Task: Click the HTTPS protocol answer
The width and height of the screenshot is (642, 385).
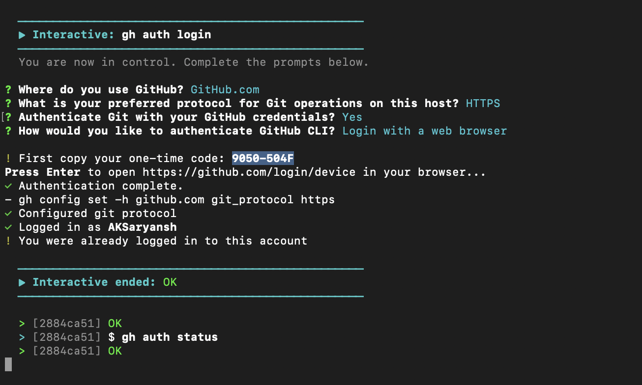Action: 483,104
